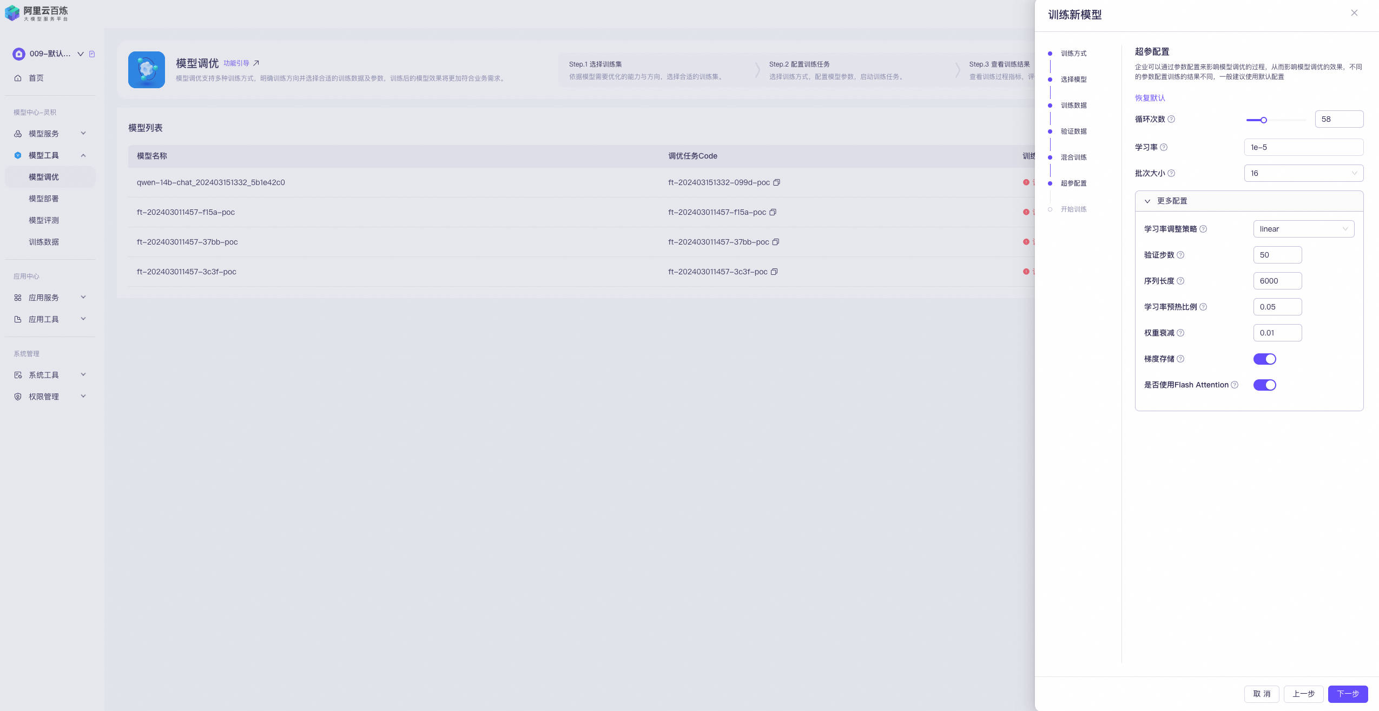1379x711 pixels.
Task: Click the external link arrow next to 功能引导
Action: pyautogui.click(x=256, y=63)
